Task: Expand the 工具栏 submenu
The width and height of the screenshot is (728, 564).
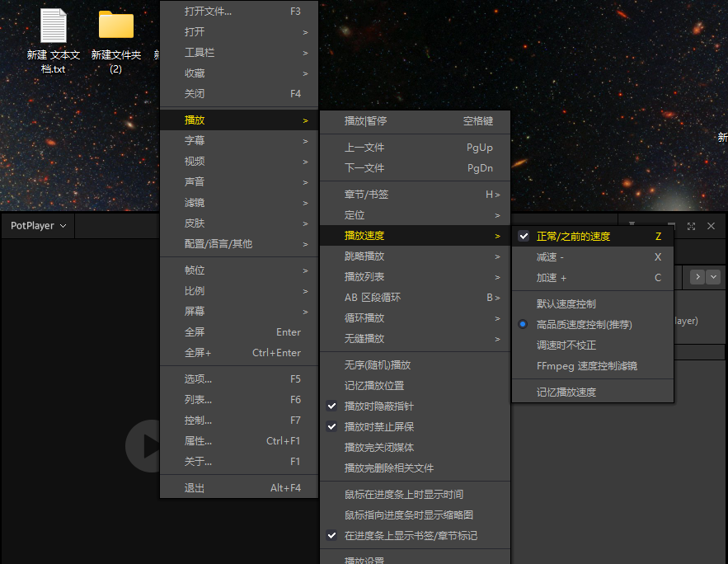Action: (x=239, y=53)
